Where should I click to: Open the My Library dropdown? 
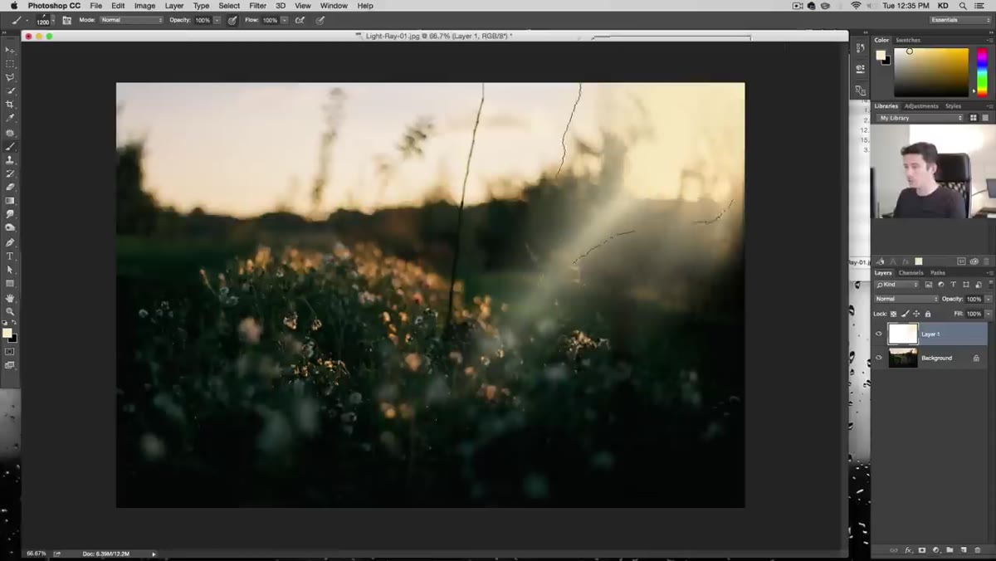pos(920,118)
